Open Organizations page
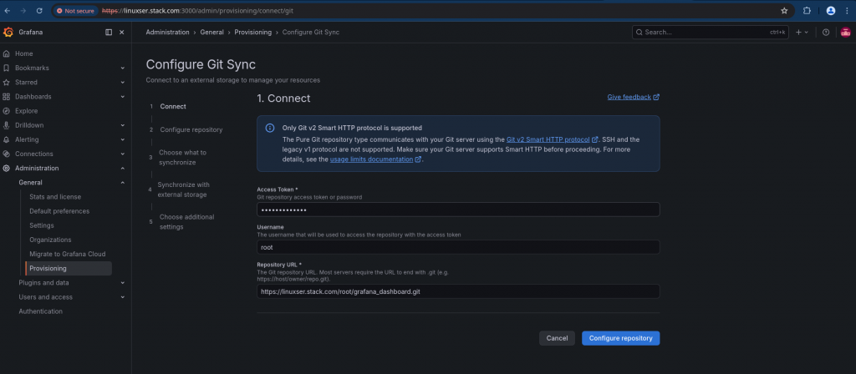This screenshot has height=374, width=856. [50, 240]
